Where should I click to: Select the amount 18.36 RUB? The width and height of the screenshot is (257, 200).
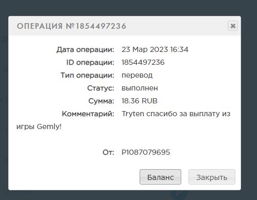point(140,101)
